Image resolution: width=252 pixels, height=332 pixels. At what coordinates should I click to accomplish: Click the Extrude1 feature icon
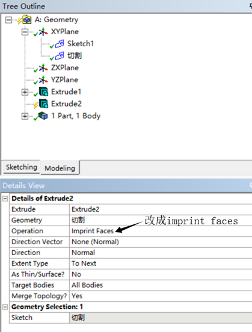point(44,92)
